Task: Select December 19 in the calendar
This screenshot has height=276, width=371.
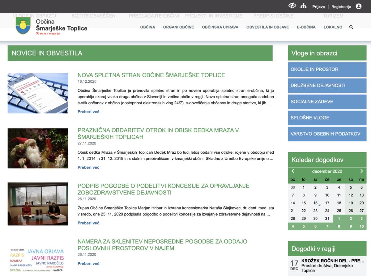Action: coord(351,203)
